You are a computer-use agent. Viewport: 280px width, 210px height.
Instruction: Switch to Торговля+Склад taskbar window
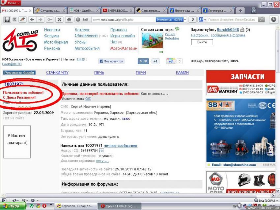pos(75,206)
